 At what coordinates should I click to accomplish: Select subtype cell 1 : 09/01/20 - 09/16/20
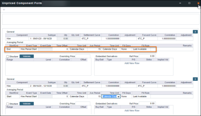(x=43, y=39)
